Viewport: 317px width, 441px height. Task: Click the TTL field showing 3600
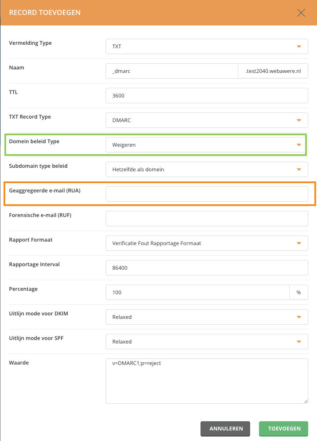click(207, 96)
